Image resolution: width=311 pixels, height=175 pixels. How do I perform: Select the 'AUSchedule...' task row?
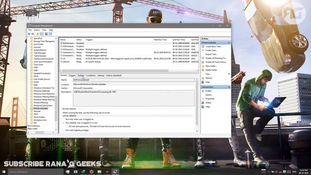click(x=129, y=46)
